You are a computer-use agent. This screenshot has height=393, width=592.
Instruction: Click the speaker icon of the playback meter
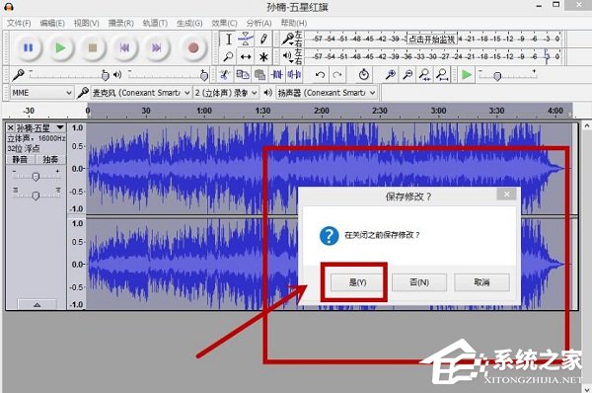(288, 56)
